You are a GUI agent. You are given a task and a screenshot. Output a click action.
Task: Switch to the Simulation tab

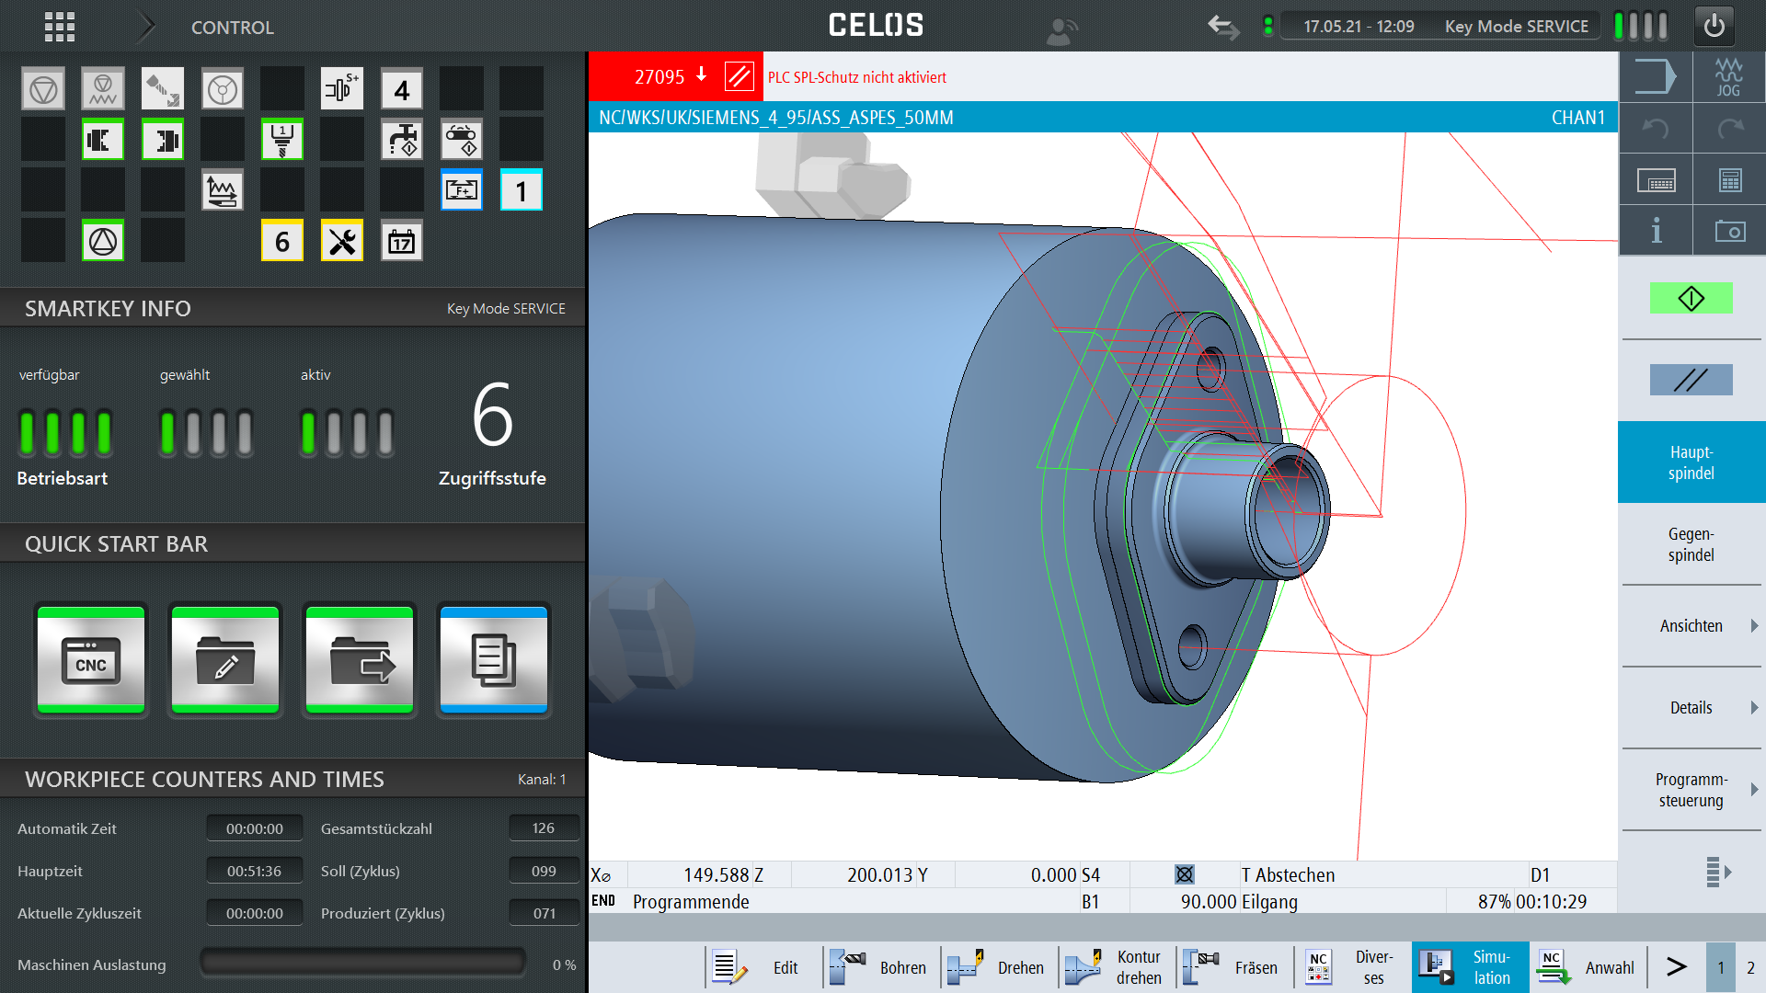click(x=1470, y=967)
